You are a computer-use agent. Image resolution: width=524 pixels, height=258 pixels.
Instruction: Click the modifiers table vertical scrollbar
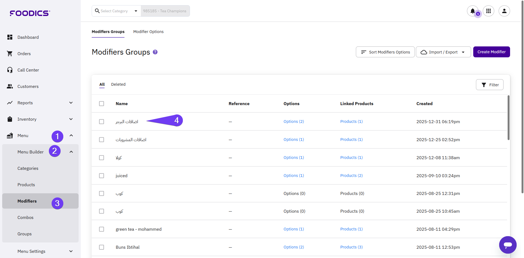point(508,117)
